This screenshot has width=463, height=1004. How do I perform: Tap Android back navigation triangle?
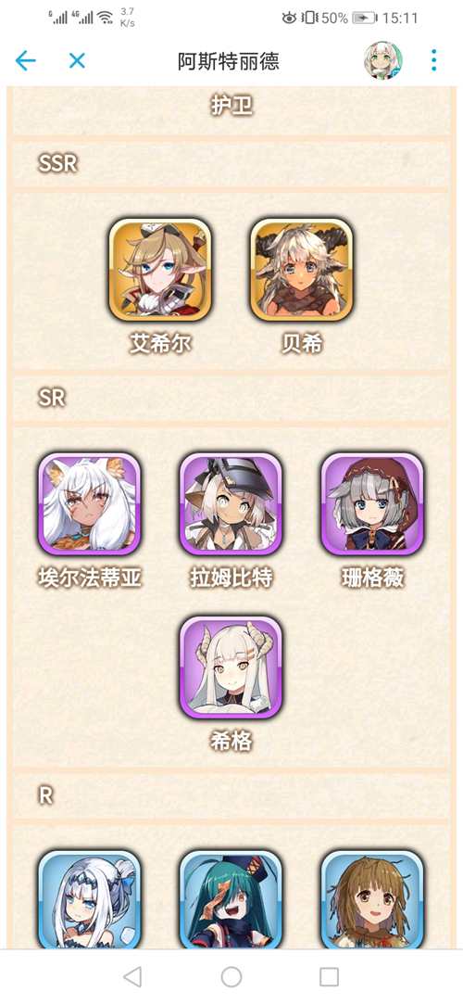[x=132, y=976]
